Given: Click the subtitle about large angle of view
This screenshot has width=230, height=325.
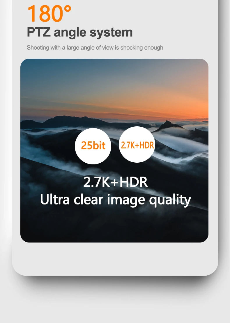Looking at the screenshot, I should pos(95,48).
